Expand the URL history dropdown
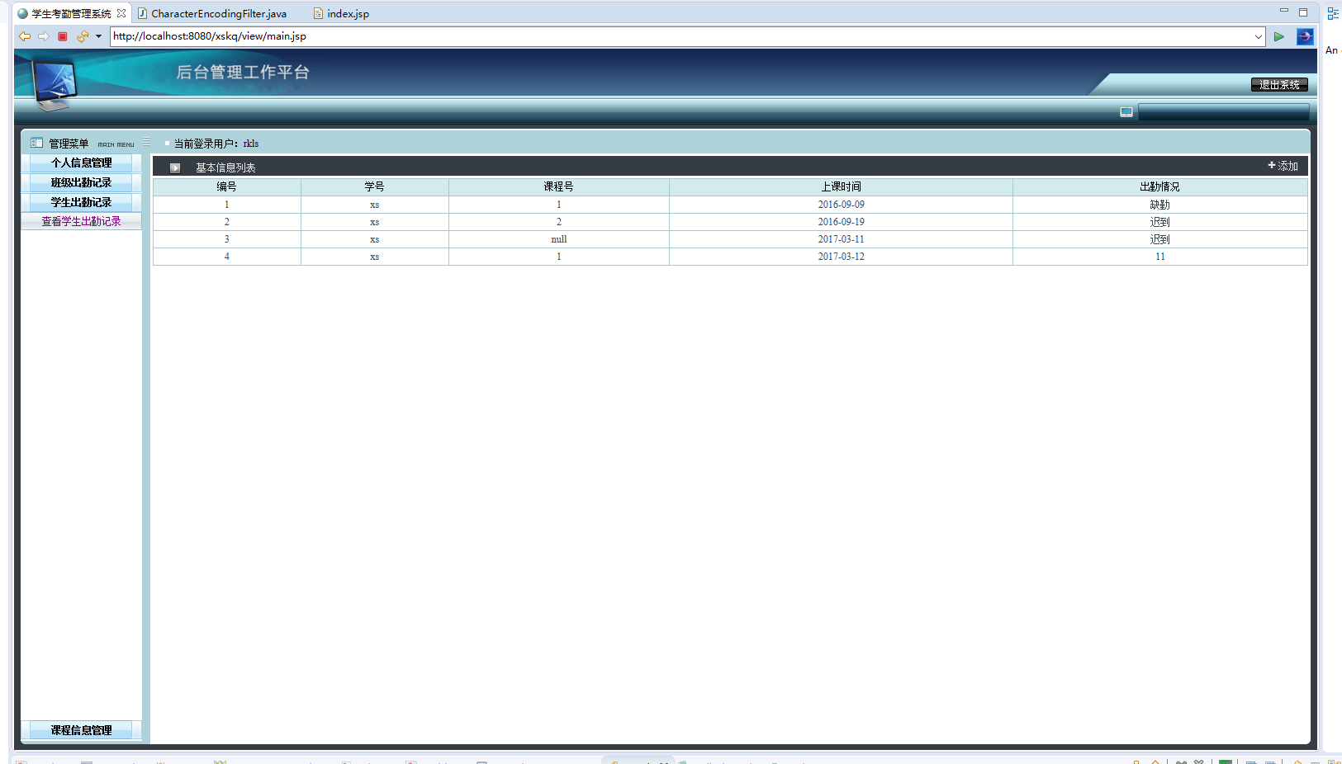 click(x=1259, y=36)
